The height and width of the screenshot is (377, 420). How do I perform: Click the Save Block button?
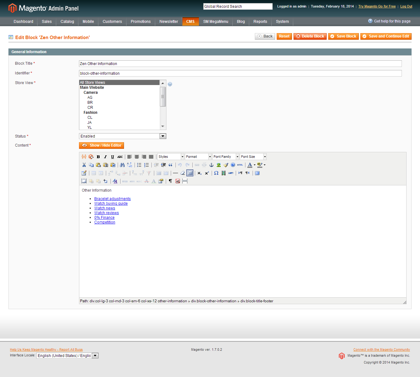click(x=343, y=36)
